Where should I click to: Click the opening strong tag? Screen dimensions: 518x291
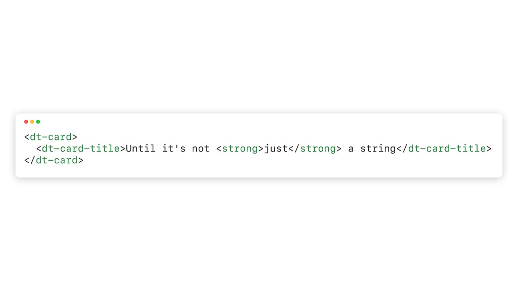coord(240,149)
